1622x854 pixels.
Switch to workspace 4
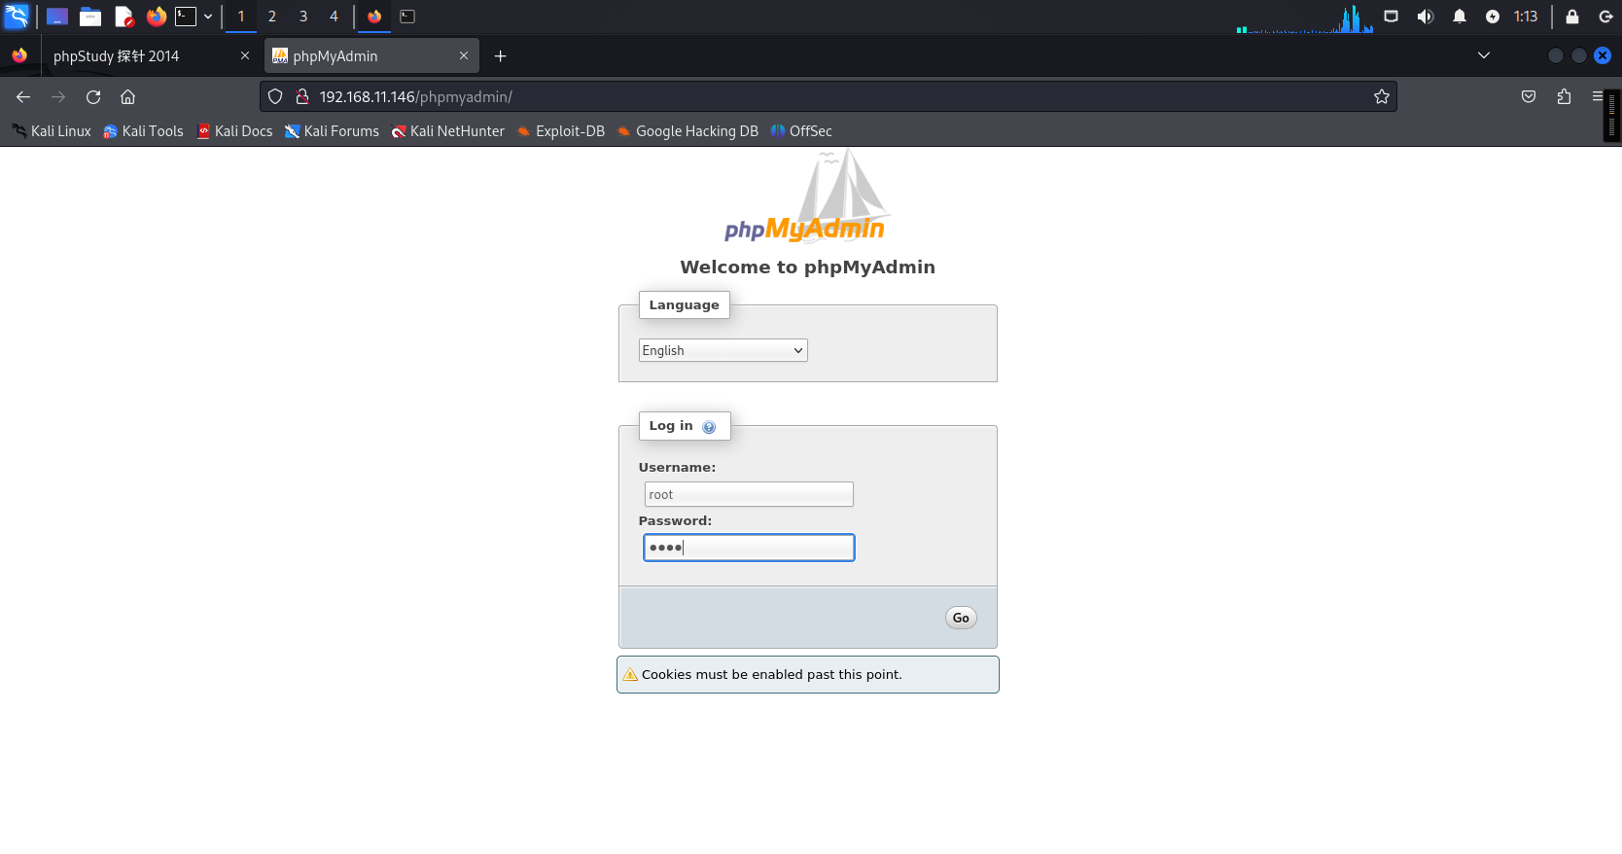pyautogui.click(x=334, y=17)
